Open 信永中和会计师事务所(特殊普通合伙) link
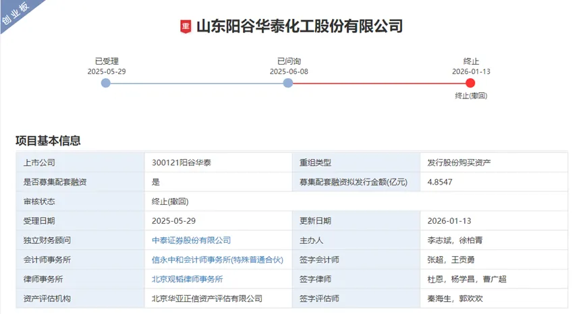583x314 pixels. (x=217, y=260)
